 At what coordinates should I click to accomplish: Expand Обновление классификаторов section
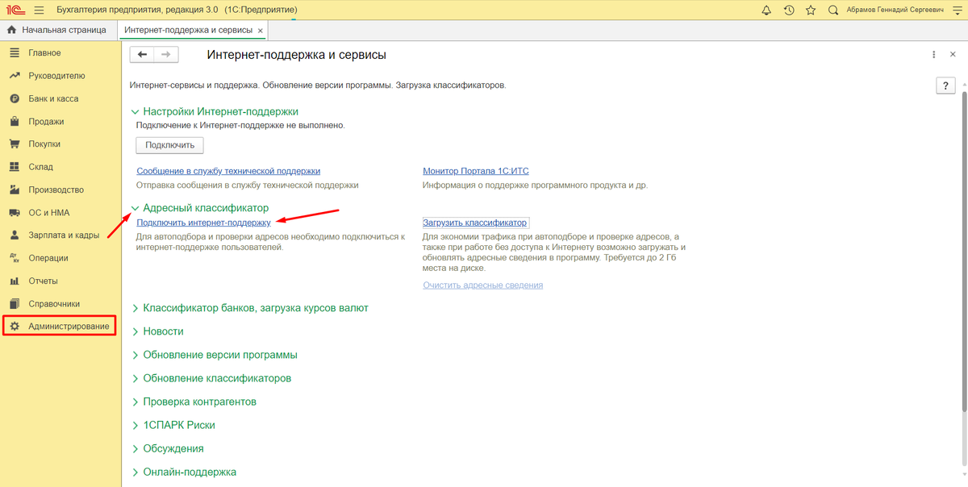coord(135,378)
